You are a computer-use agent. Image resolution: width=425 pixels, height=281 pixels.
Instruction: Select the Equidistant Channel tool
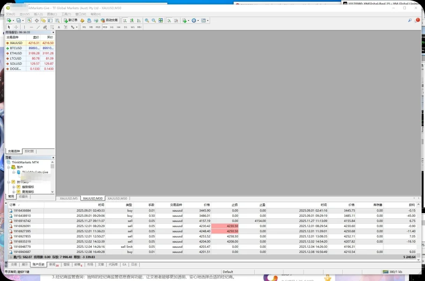(45, 27)
